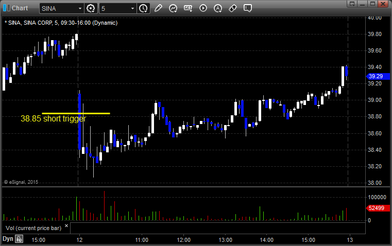
Task: Click the 38.20 price axis label
Action: point(375,166)
